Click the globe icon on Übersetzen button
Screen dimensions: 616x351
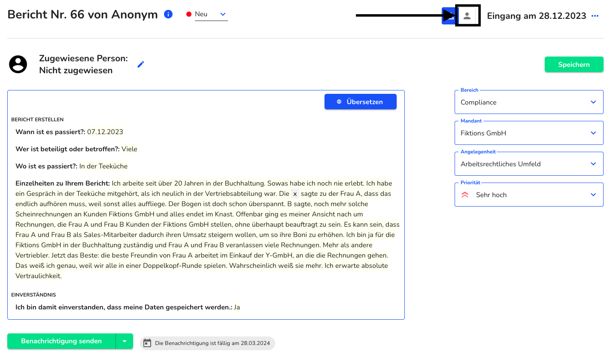(339, 102)
